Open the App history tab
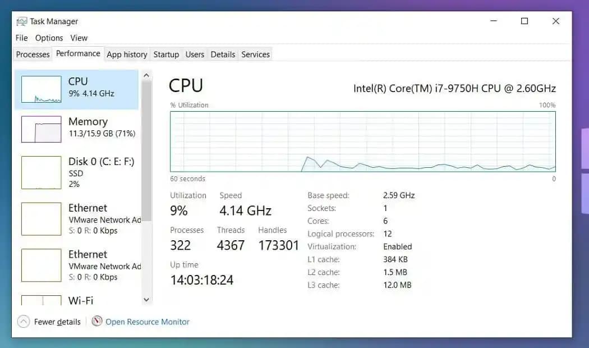 pyautogui.click(x=127, y=54)
